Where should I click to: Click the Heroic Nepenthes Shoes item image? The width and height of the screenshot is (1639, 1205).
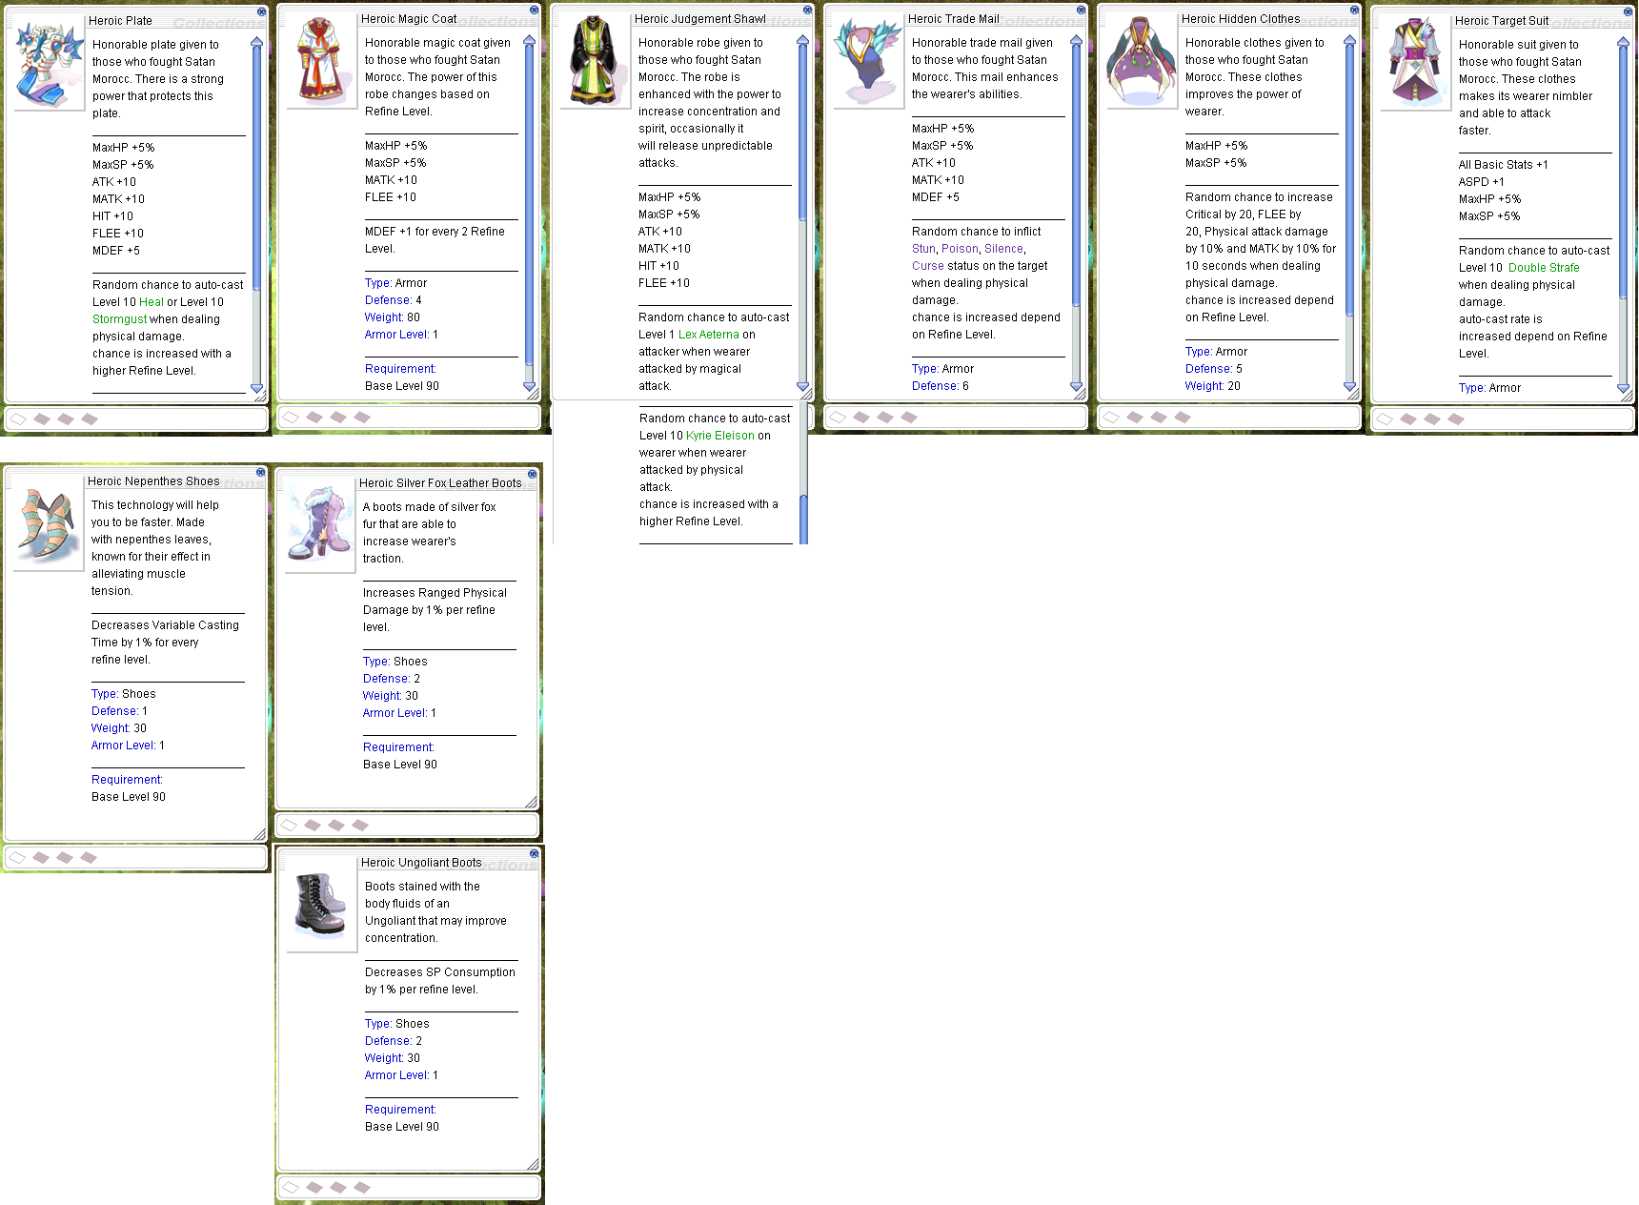tap(48, 527)
